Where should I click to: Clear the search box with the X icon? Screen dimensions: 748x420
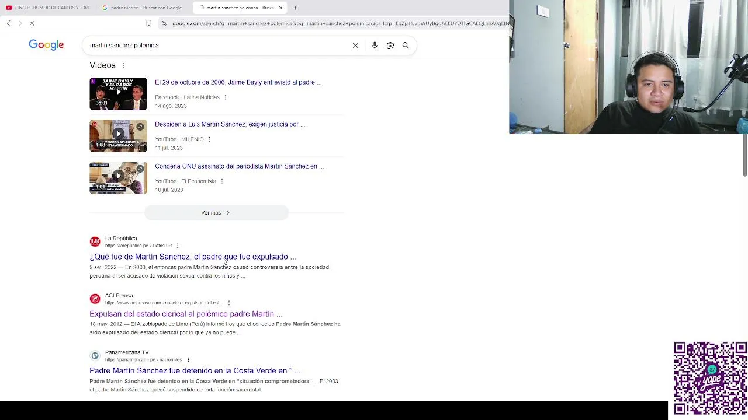[x=355, y=45]
